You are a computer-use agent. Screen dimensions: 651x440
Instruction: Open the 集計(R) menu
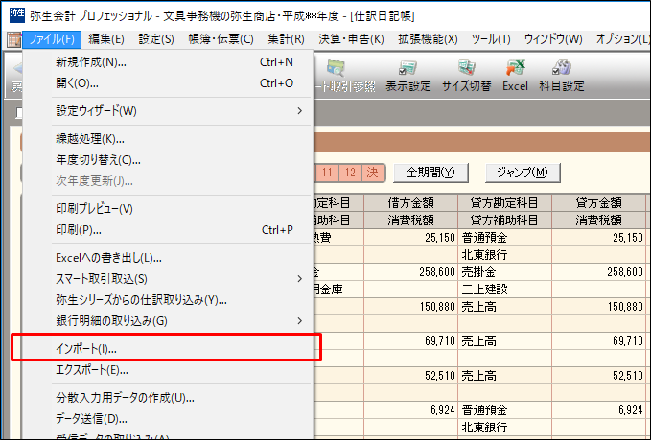point(286,39)
